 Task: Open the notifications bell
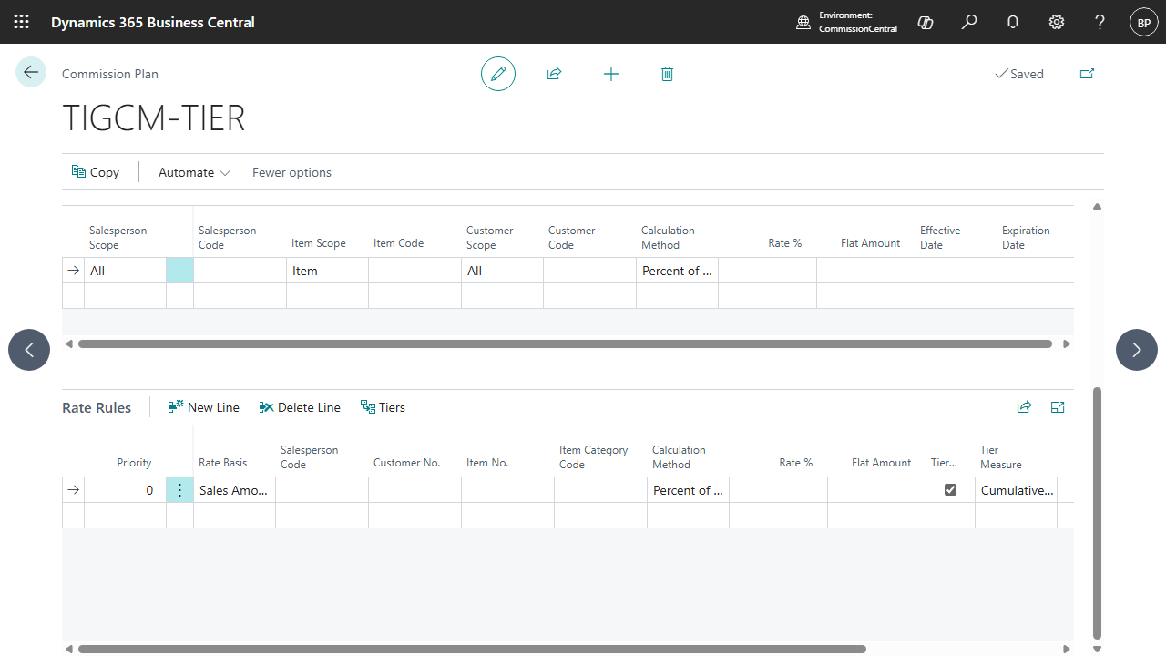(1013, 22)
